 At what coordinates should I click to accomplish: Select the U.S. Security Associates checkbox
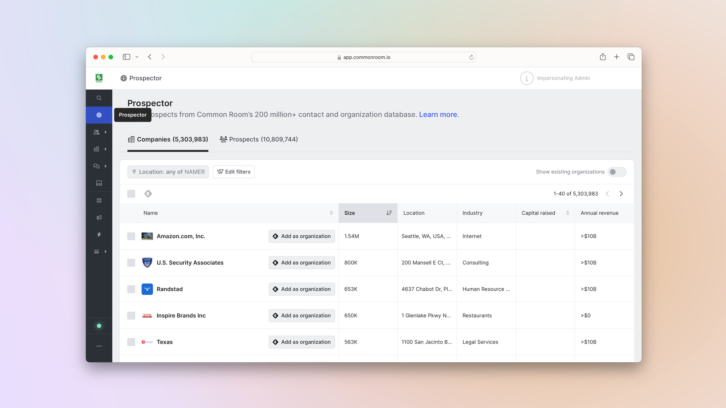coord(131,263)
